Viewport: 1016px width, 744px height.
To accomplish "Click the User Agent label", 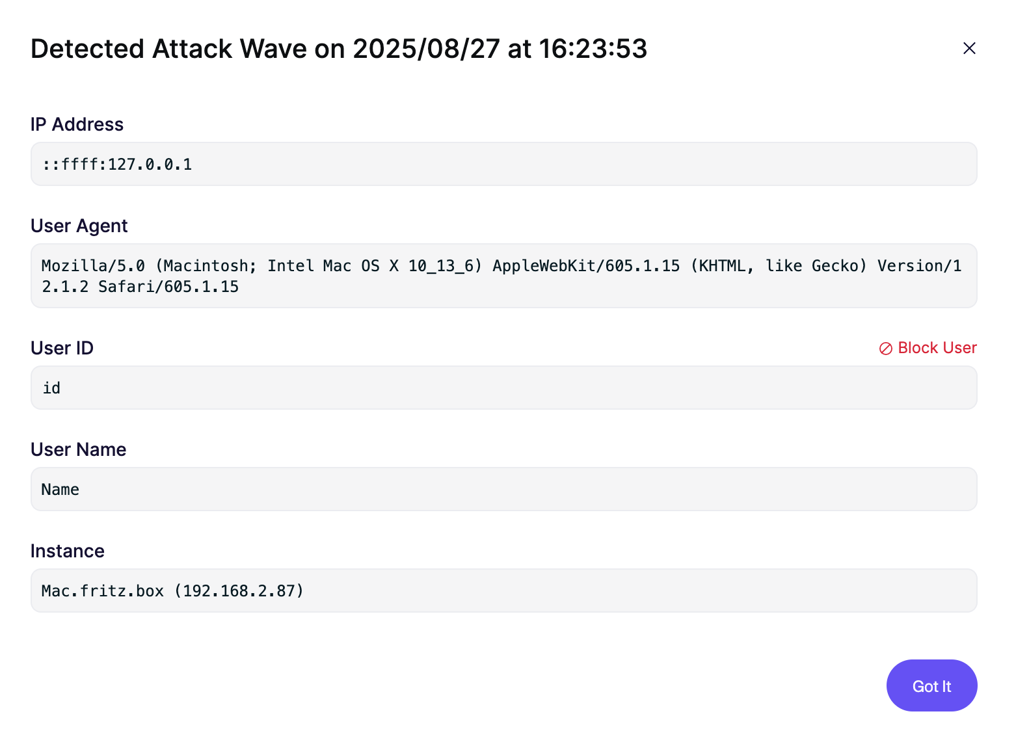I will pyautogui.click(x=79, y=226).
